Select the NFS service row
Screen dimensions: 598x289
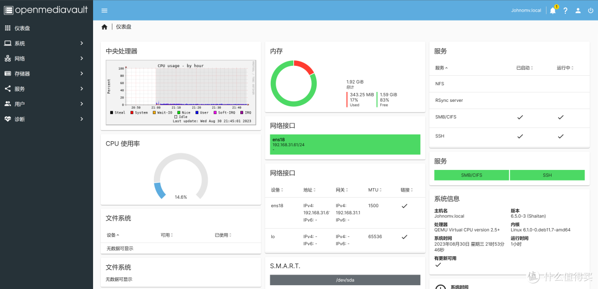click(509, 84)
